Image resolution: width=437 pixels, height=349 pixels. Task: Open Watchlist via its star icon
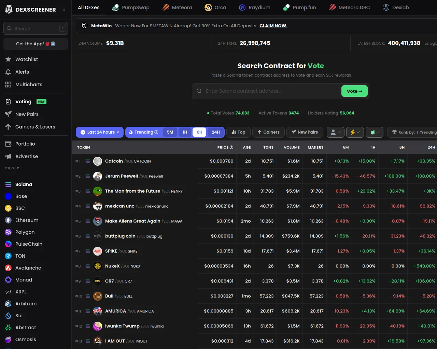click(8, 59)
